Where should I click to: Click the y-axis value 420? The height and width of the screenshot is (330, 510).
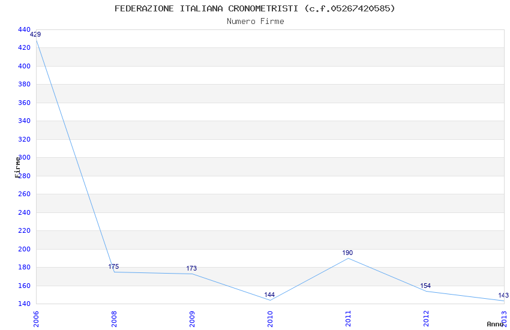pyautogui.click(x=25, y=48)
